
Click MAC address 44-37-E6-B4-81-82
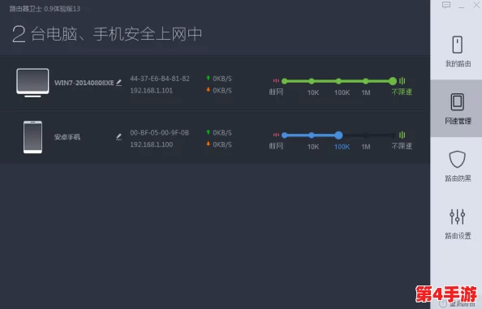(160, 79)
